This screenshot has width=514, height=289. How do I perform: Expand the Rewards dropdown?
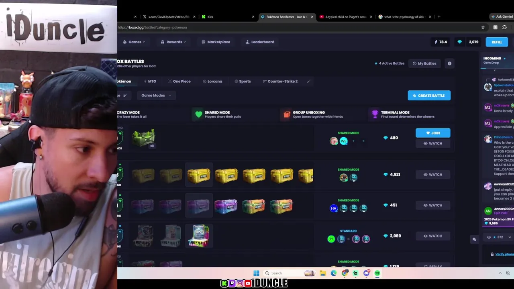[173, 42]
